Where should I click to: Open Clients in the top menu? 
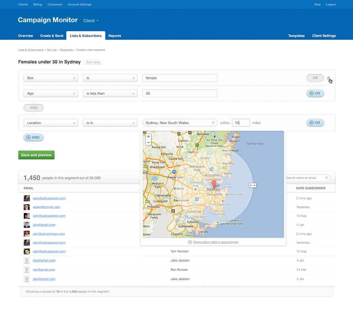23,4
